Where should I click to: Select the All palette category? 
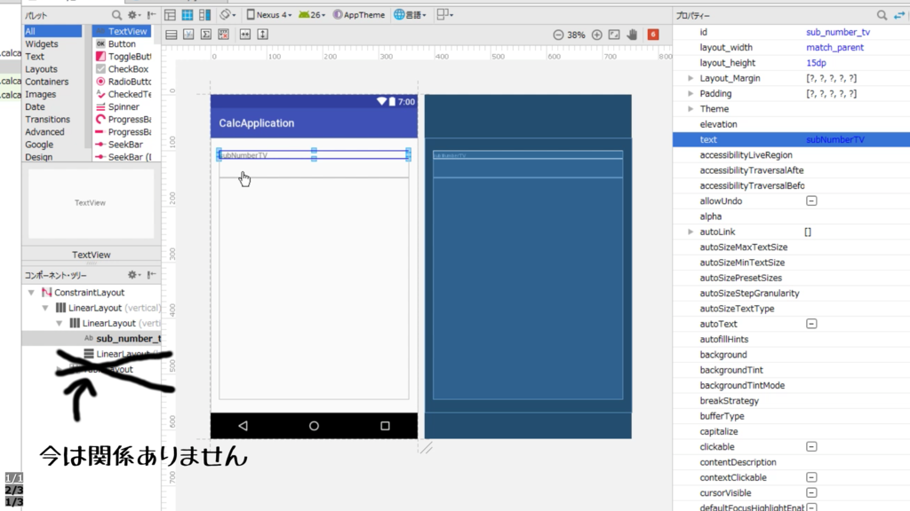coord(52,31)
